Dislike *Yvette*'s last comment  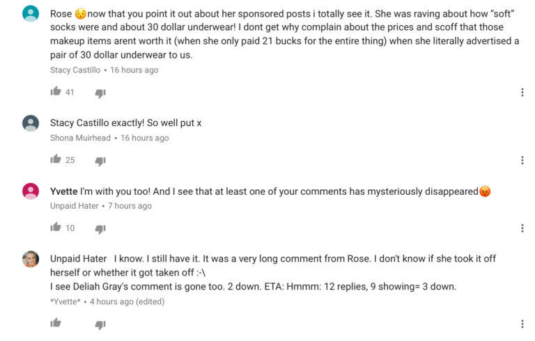(100, 324)
